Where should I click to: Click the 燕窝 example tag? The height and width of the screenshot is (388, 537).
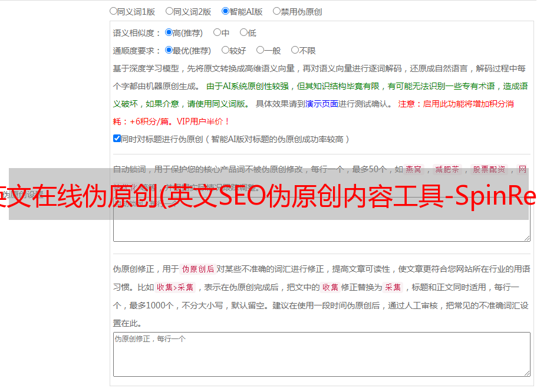(x=414, y=169)
